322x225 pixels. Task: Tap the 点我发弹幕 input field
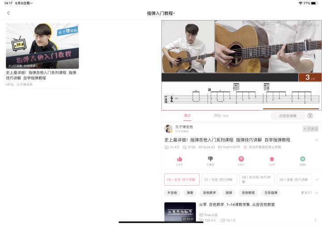point(288,116)
